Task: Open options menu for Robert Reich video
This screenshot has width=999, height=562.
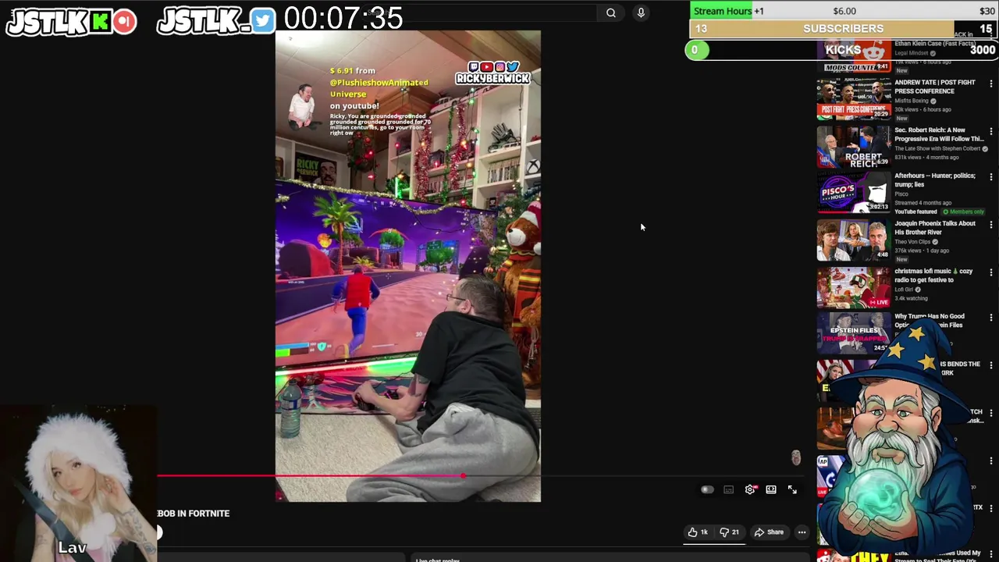Action: click(x=991, y=131)
